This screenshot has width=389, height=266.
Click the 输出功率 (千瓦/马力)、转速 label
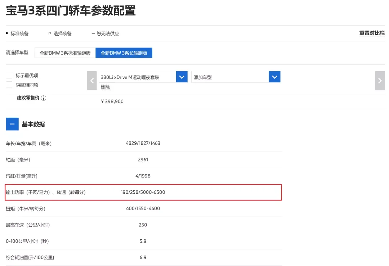tap(46, 192)
